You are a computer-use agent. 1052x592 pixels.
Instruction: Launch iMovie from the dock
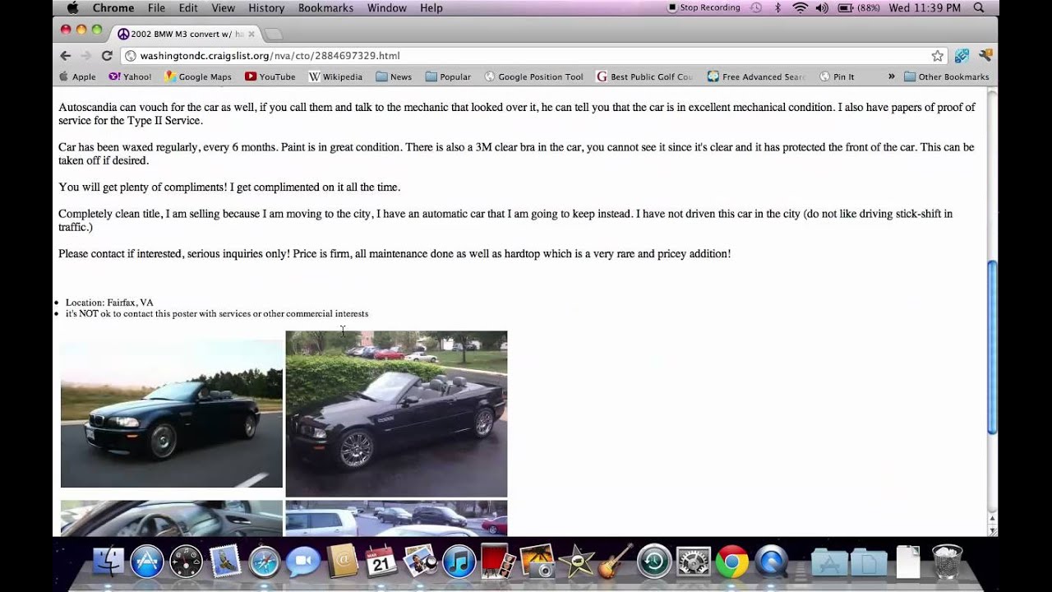(576, 562)
